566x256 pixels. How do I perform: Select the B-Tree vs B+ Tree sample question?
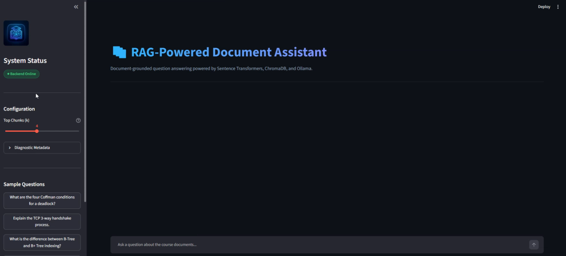pyautogui.click(x=42, y=242)
